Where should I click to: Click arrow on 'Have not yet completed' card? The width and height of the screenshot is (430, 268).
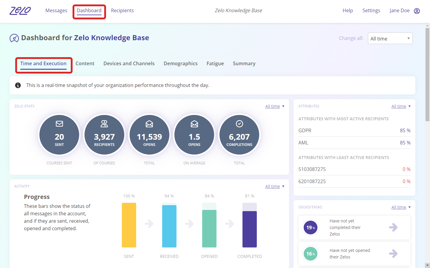(x=393, y=228)
